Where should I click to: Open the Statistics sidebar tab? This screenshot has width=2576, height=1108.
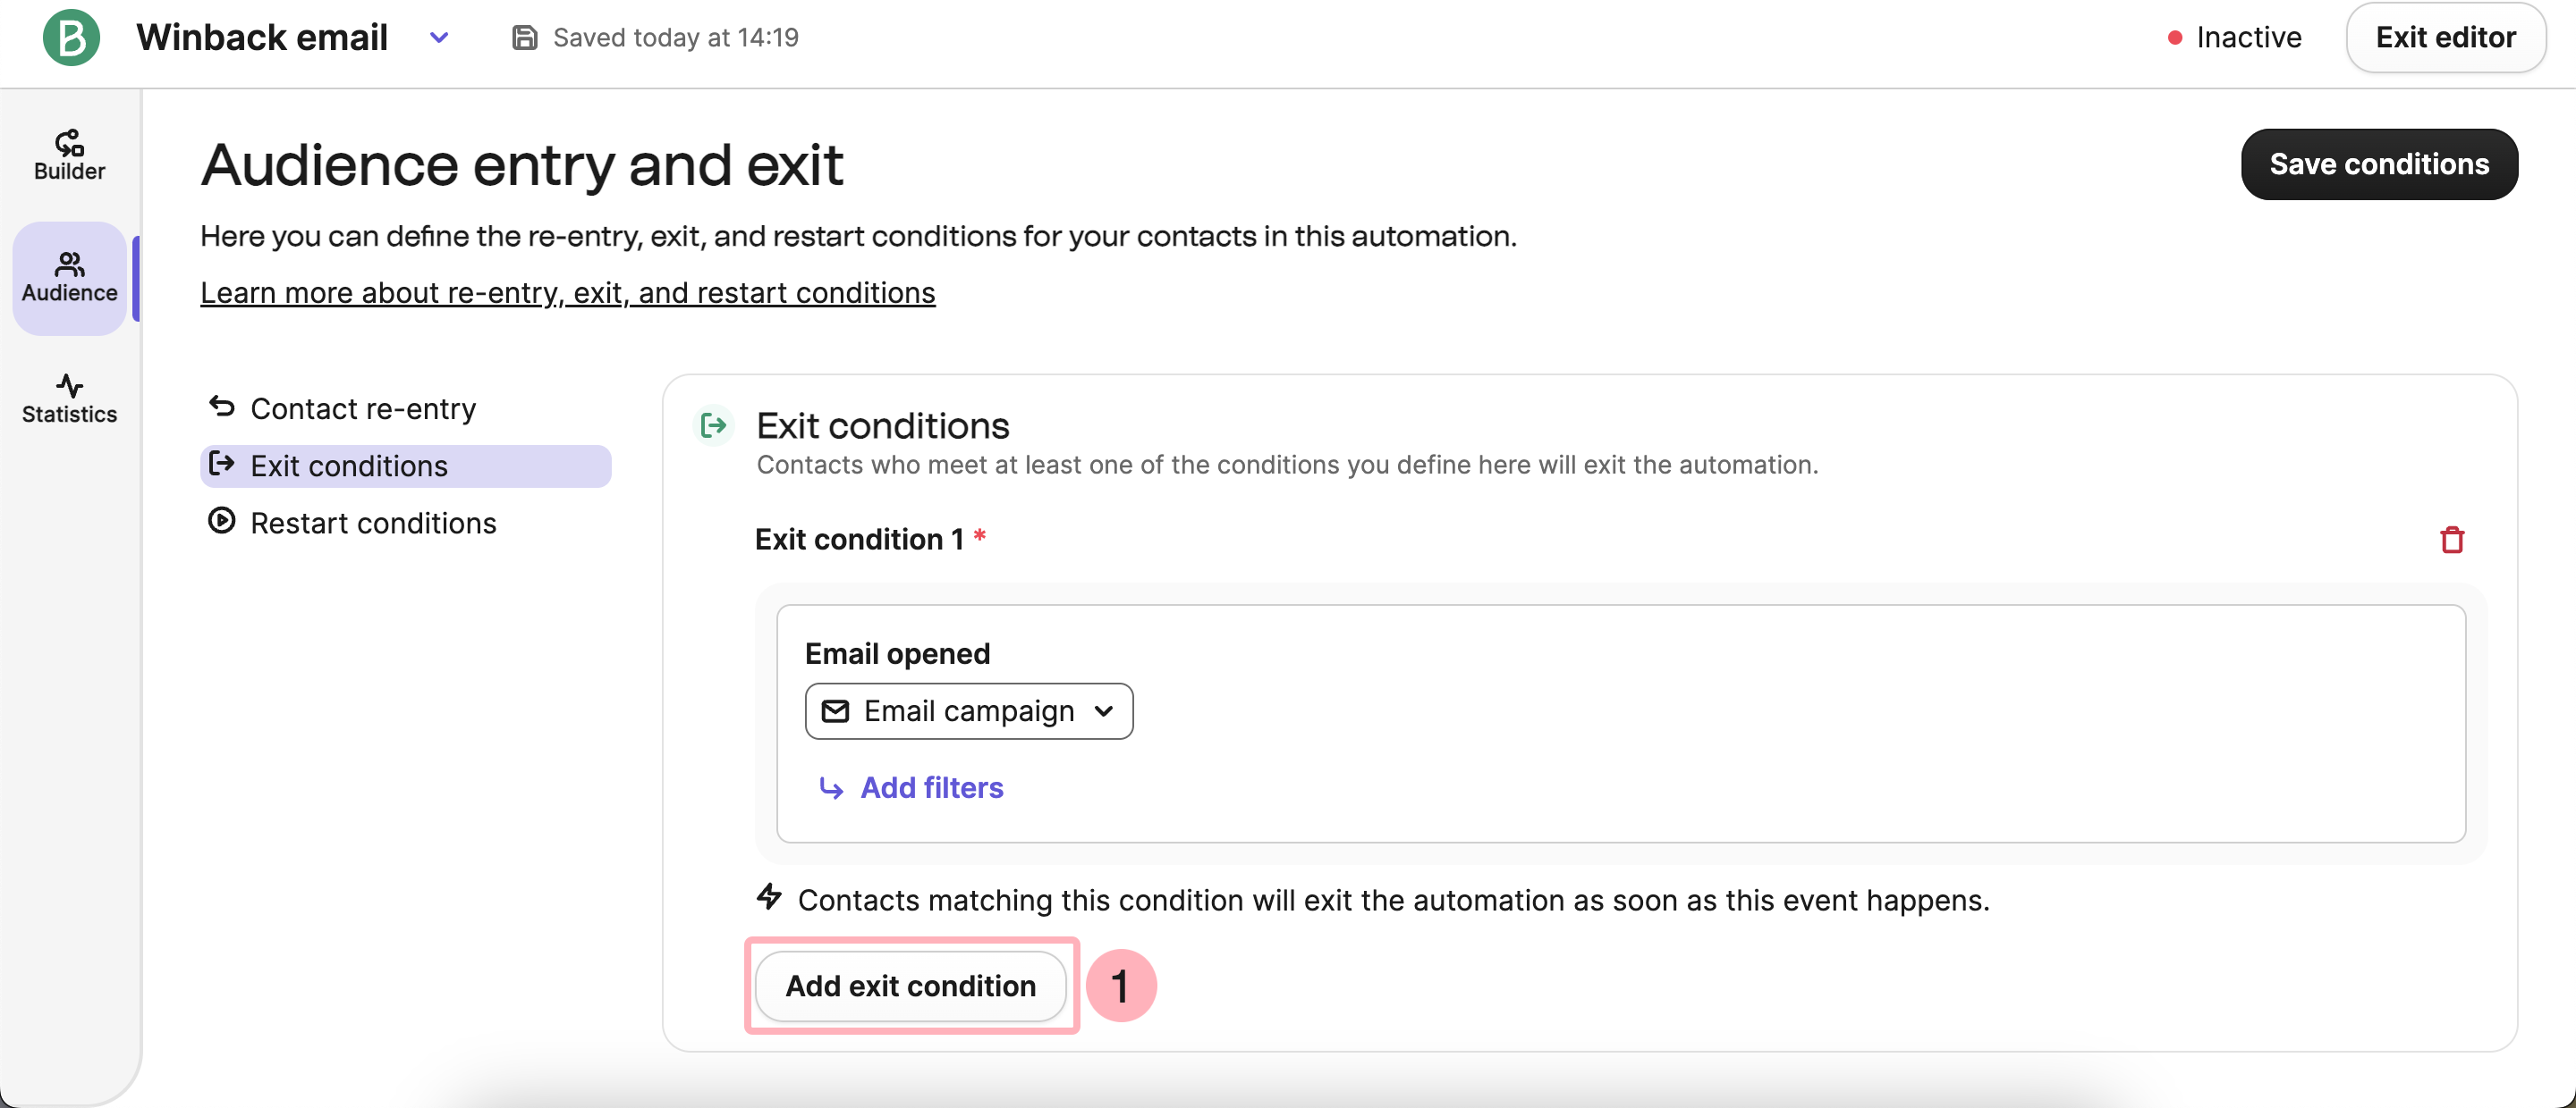(69, 399)
